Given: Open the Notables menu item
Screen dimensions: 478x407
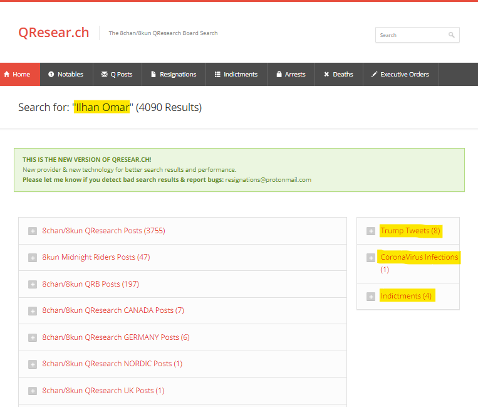Looking at the screenshot, I should [x=66, y=74].
